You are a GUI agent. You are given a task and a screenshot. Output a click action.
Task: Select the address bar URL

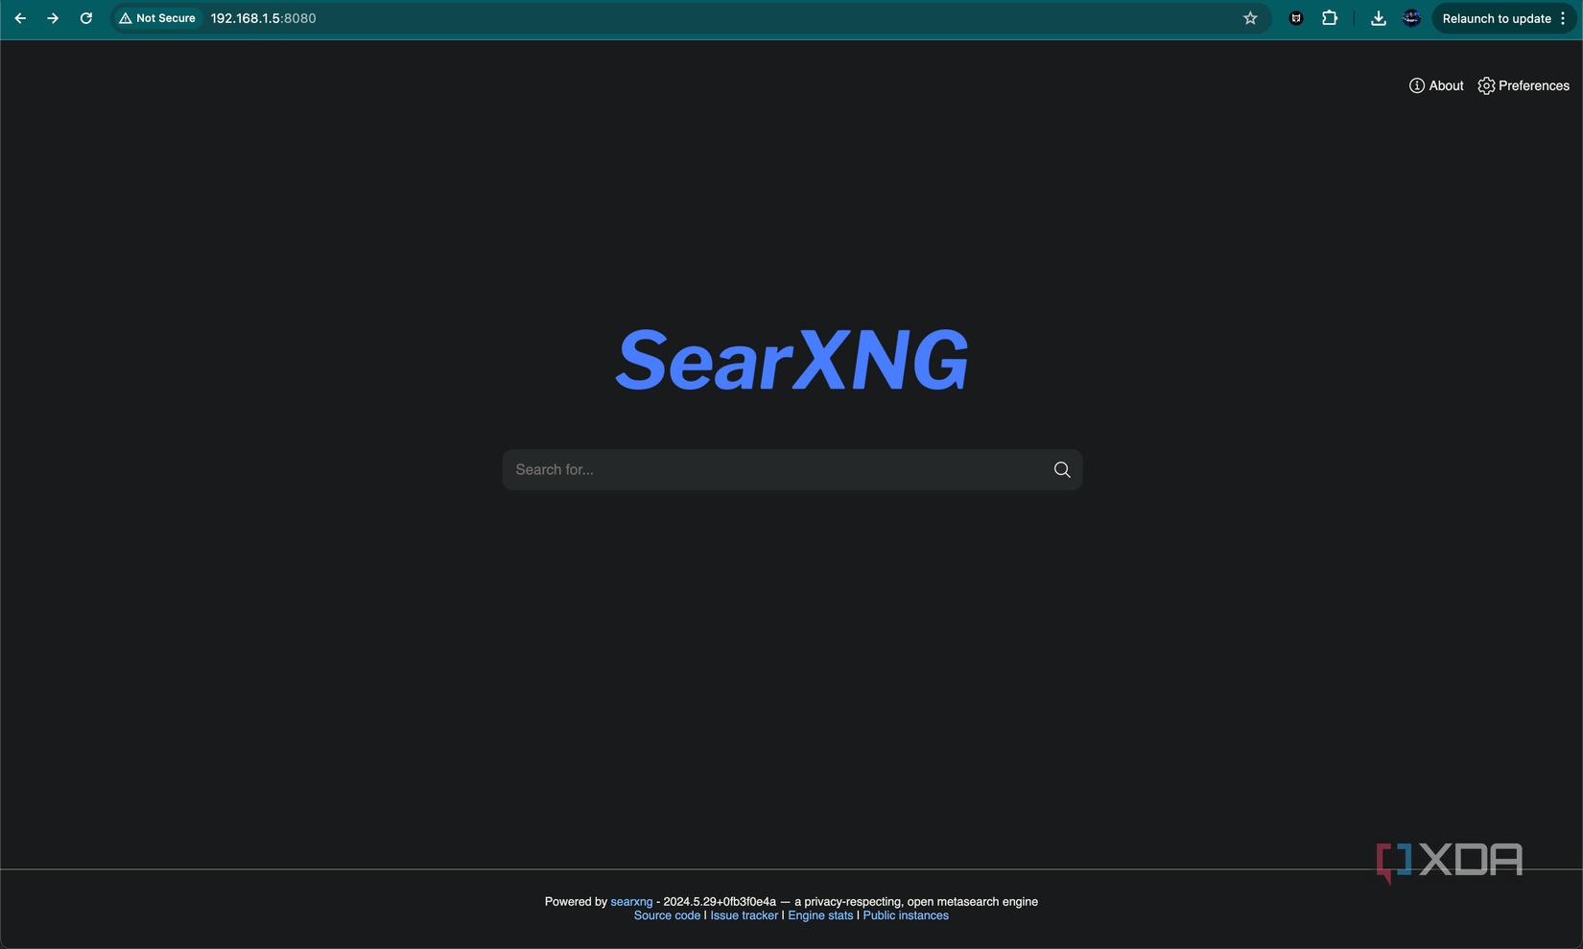click(x=263, y=17)
